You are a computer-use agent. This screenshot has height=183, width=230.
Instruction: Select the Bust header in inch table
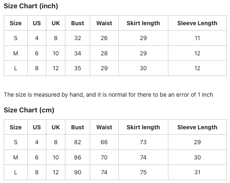pos(78,23)
